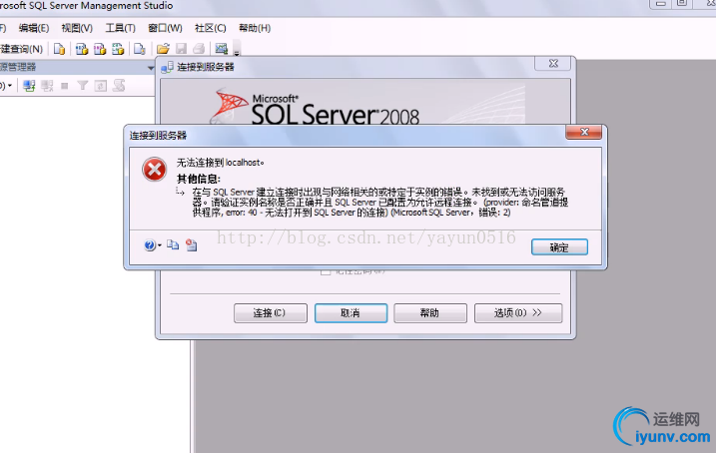Viewport: 716px width, 453px height.
Task: Click the error 40 detail message text
Action: click(x=379, y=203)
